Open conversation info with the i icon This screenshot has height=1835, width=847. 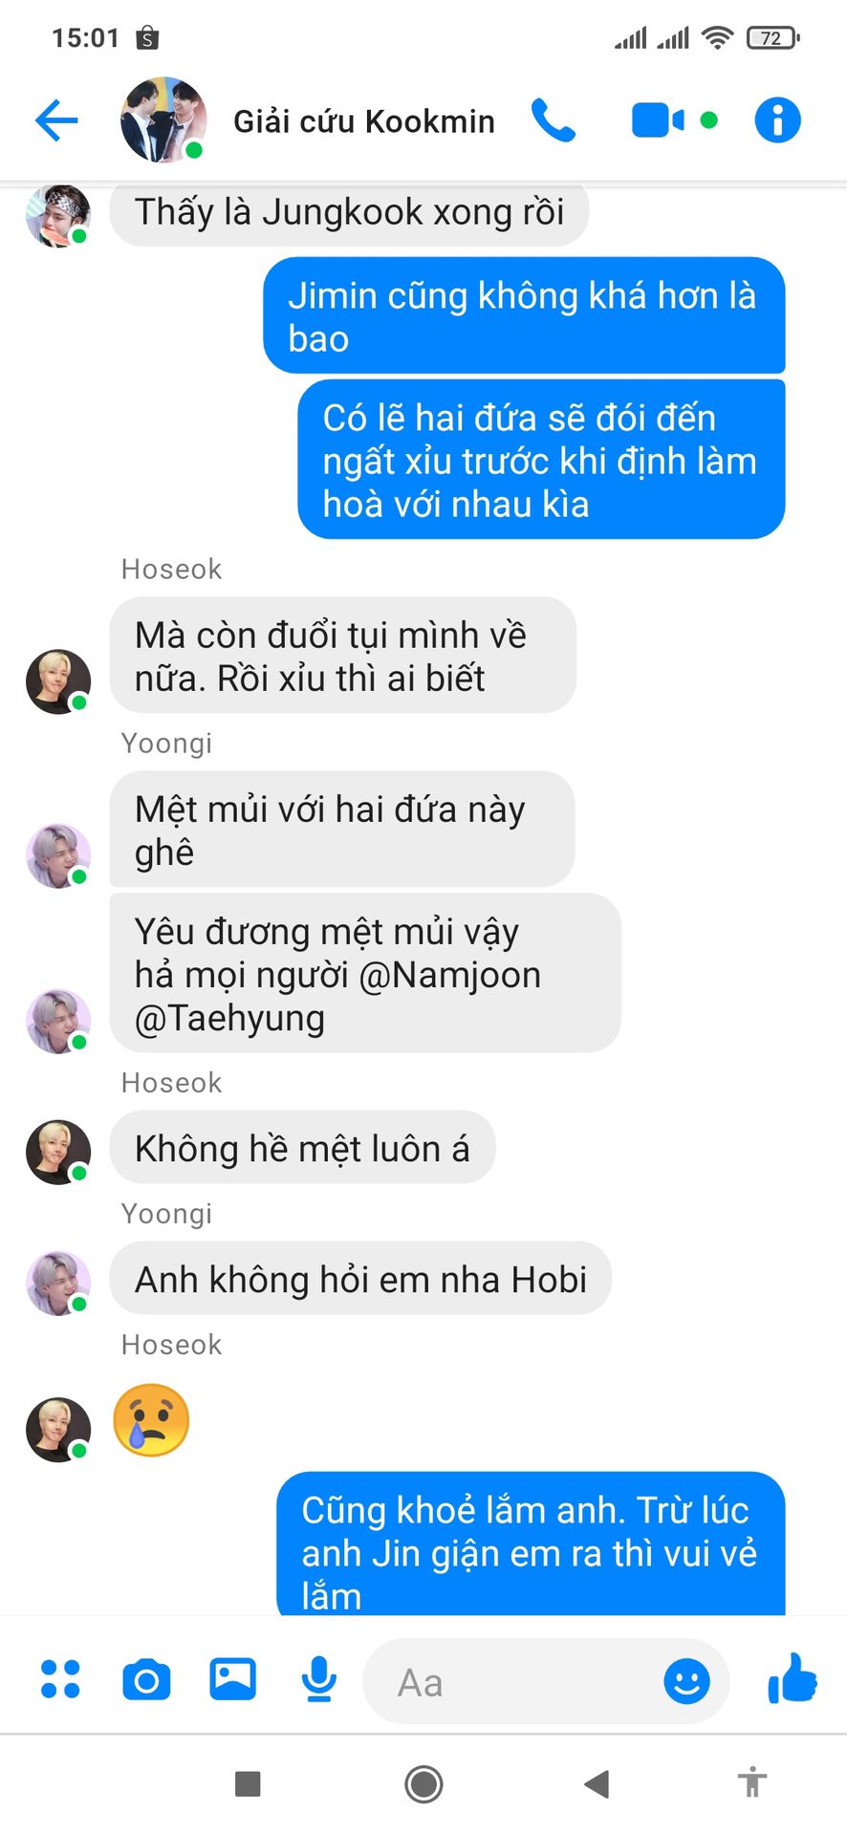[x=778, y=120]
